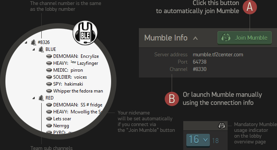The height and width of the screenshot is (150, 277).
Task: Click the lips icon for HEAVY: Mcwollig
Action: point(49,112)
